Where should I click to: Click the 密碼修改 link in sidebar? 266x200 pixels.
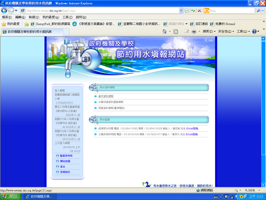point(65,172)
